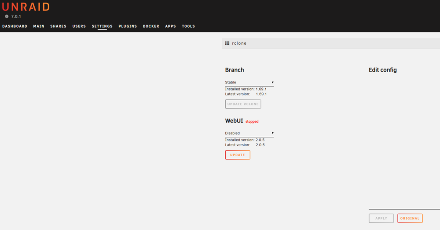This screenshot has width=440, height=230.
Task: Open the Plugins page
Action: (x=128, y=26)
